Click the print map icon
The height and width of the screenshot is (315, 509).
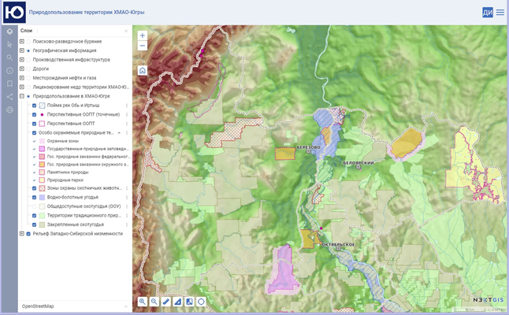tap(9, 110)
